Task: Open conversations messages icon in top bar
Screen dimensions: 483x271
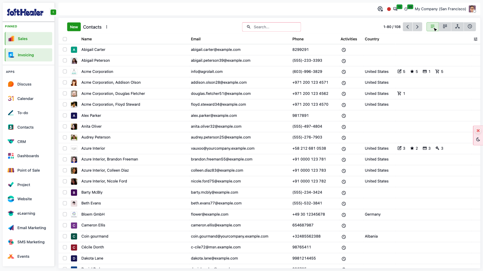Action: point(395,9)
